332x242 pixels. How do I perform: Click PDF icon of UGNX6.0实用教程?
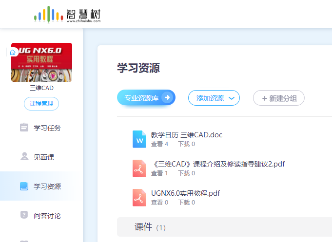[139, 198]
